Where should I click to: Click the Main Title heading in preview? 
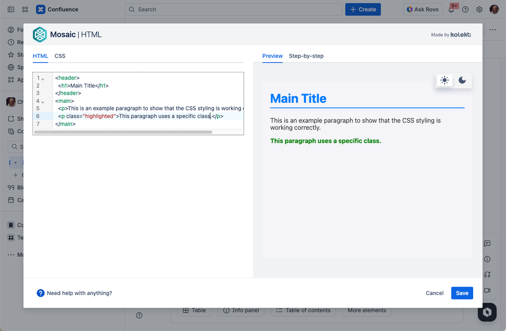click(x=298, y=98)
